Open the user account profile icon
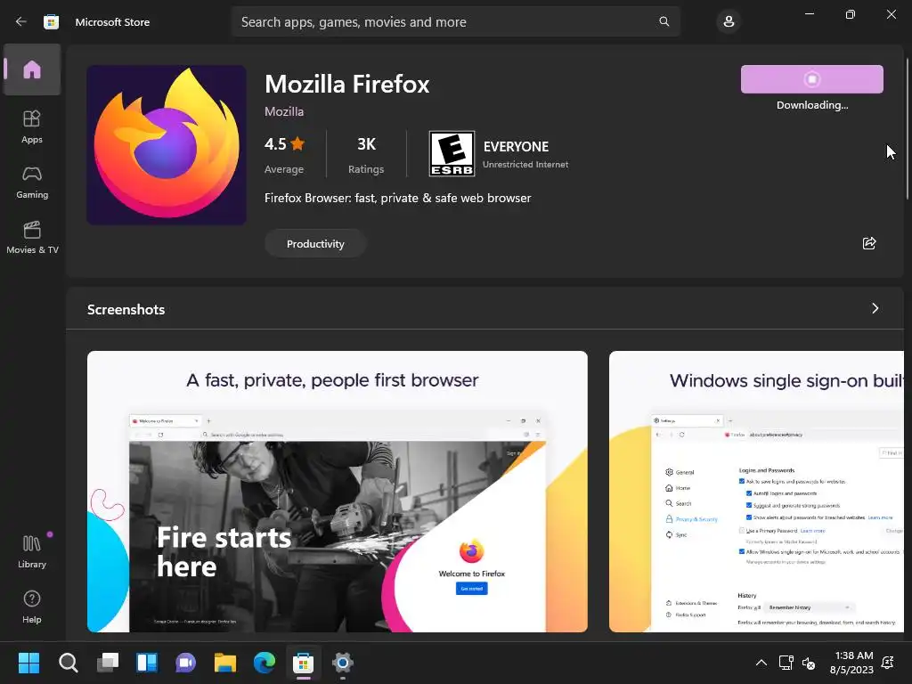 [x=729, y=21]
